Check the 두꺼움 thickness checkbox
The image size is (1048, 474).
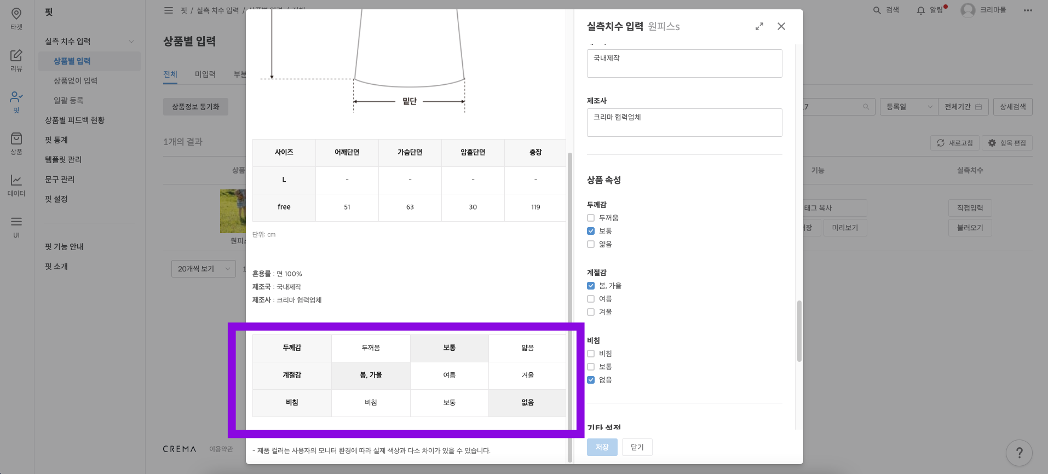[591, 218]
